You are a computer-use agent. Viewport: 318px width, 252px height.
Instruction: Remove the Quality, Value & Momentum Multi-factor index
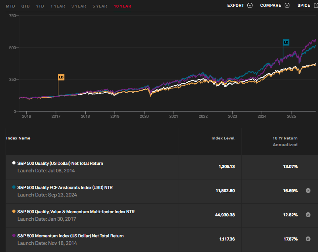(308, 215)
